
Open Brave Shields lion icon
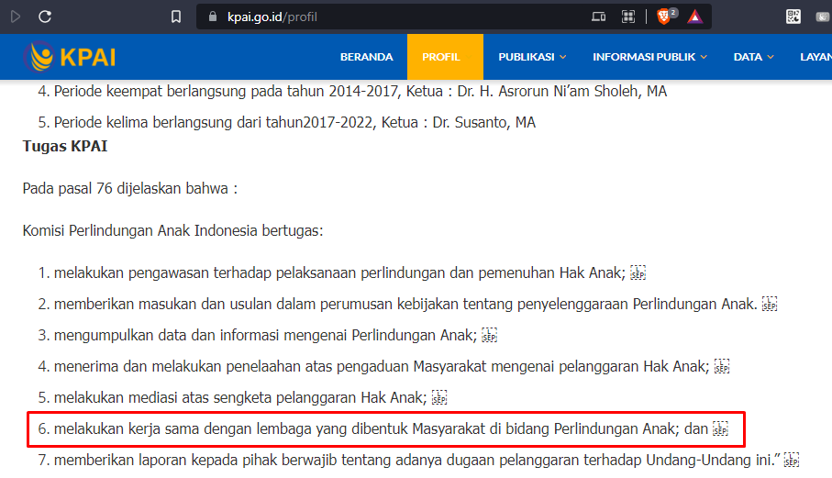pos(663,17)
